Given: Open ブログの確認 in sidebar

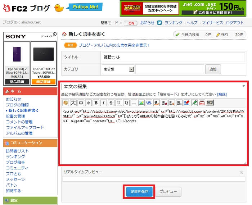Looking at the screenshot, I should point(17,105).
